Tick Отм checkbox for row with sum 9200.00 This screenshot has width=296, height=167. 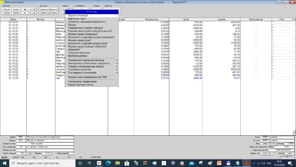[x=272, y=69]
